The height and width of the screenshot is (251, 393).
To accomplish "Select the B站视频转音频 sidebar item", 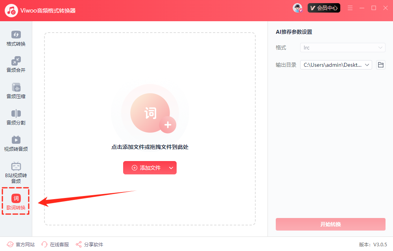I will coord(16,172).
